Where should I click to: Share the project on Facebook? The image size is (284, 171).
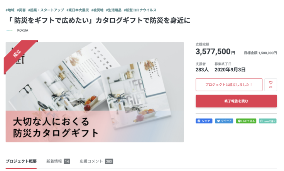204,121
